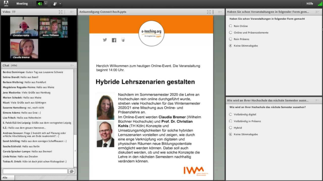Image resolution: width=323 pixels, height=181 pixels.
Task: Click Jana Maslonka's Hamburg greeting
Action: point(26,93)
